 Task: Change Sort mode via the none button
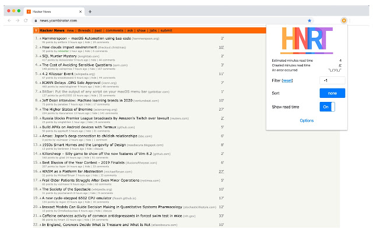tap(332, 93)
